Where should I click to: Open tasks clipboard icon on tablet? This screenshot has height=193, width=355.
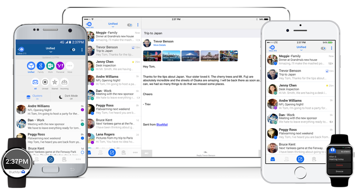tap(124, 153)
